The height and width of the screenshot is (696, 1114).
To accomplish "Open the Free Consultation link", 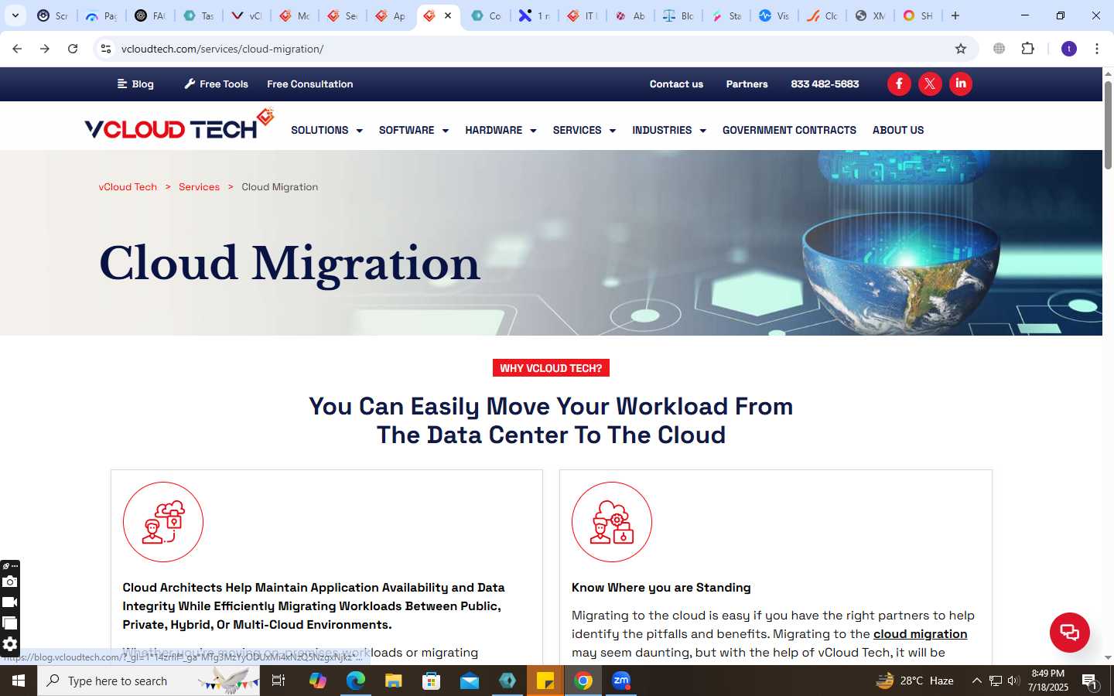I will pyautogui.click(x=309, y=84).
